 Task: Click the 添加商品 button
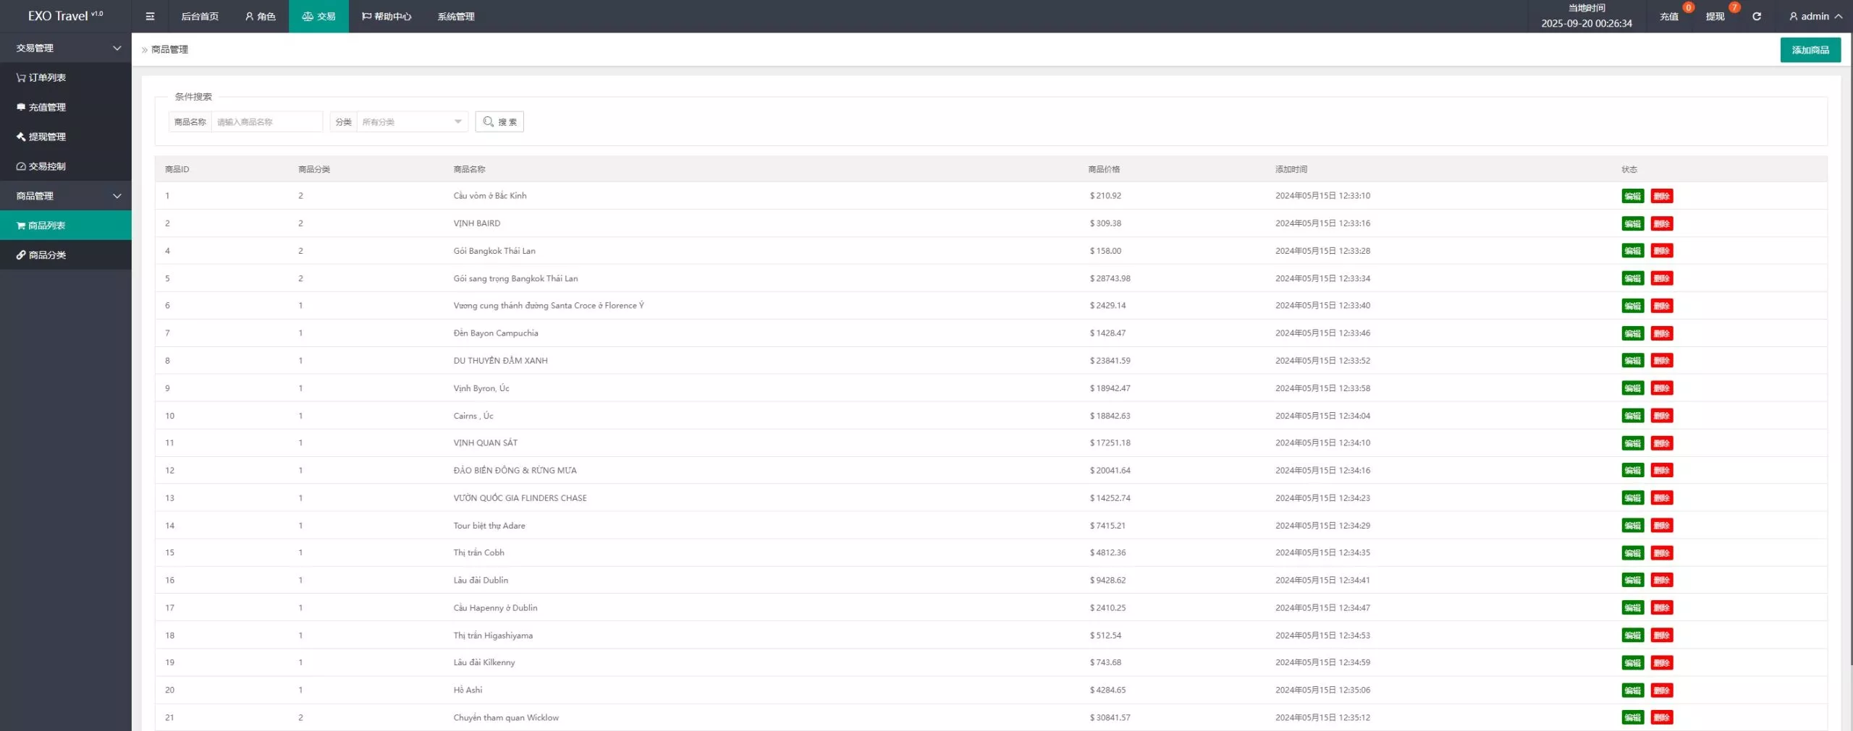[x=1810, y=50]
